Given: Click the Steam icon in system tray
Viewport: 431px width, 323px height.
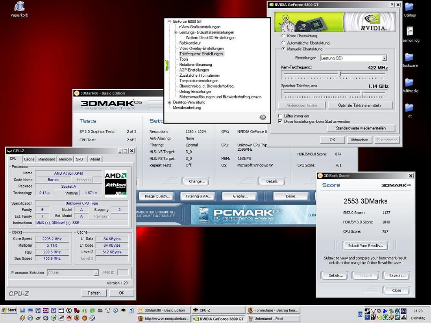Looking at the screenshot, I should pos(367,311).
